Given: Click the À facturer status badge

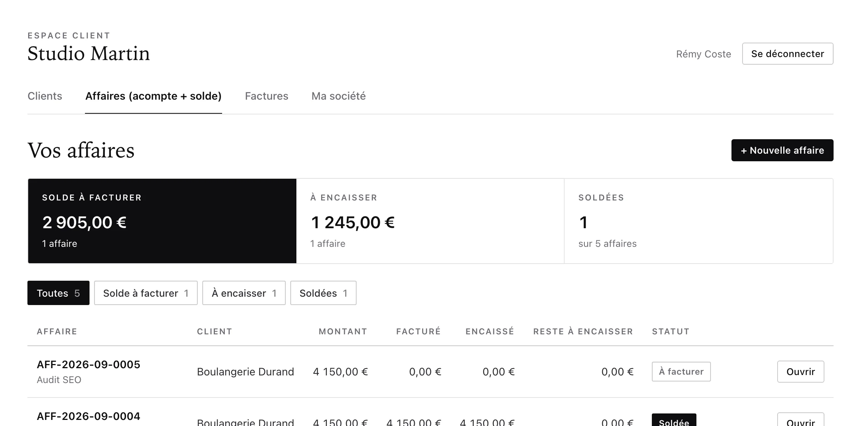Looking at the screenshot, I should tap(681, 372).
